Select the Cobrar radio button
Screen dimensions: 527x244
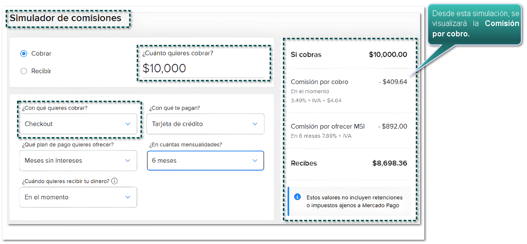24,53
